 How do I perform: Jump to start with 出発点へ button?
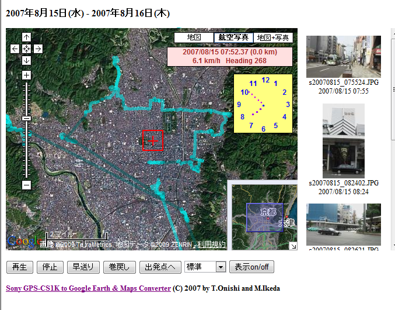pos(160,267)
